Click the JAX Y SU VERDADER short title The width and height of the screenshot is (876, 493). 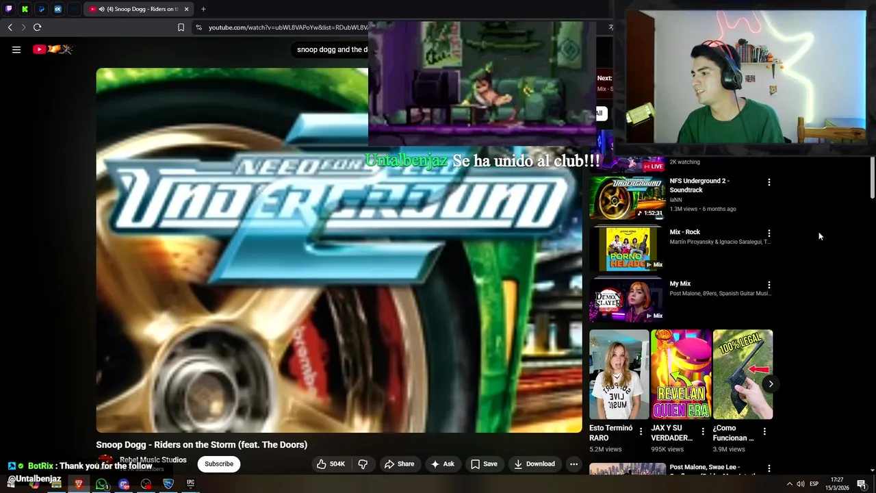[x=671, y=433]
